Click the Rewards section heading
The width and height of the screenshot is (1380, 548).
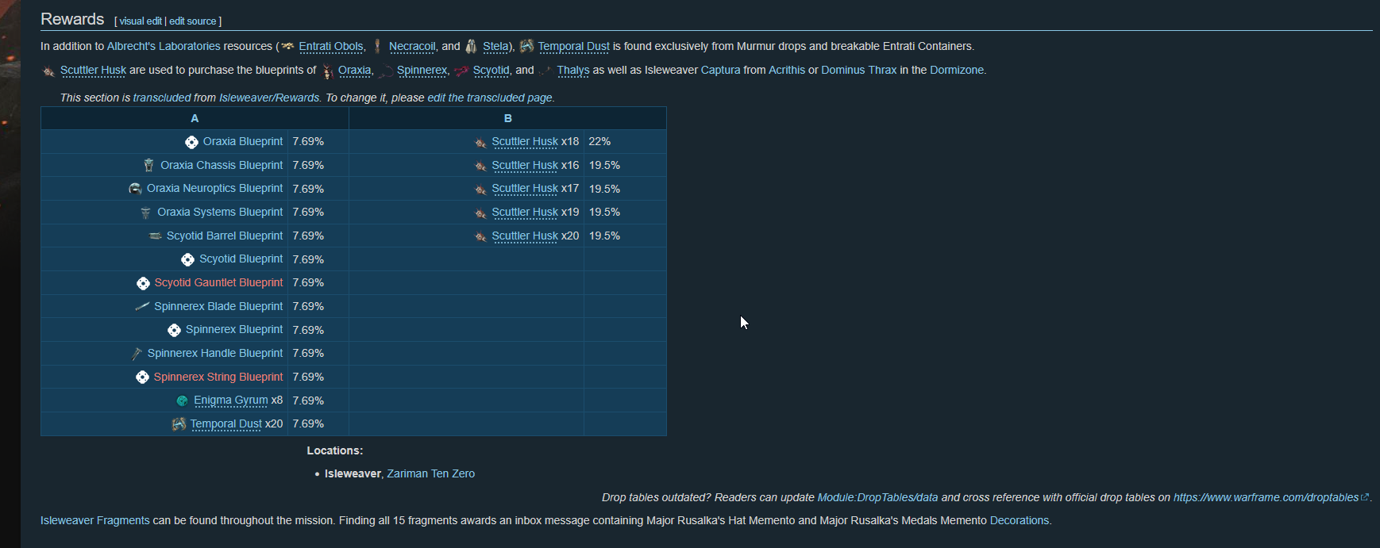pos(72,19)
